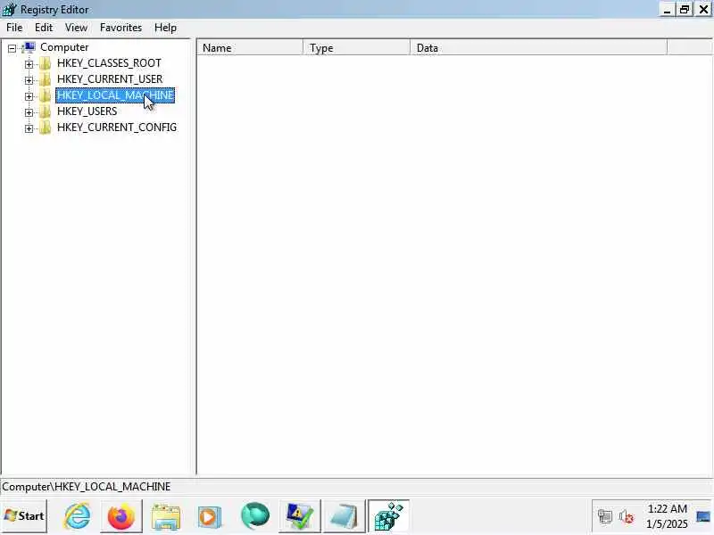The image size is (714, 535).
Task: Close the Registry Editor window
Action: click(703, 10)
